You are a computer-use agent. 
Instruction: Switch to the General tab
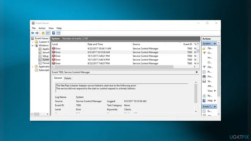[58, 78]
